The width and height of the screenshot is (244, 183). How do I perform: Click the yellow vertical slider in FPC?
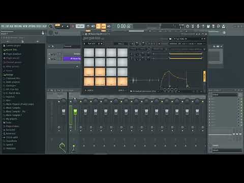[x=204, y=76]
